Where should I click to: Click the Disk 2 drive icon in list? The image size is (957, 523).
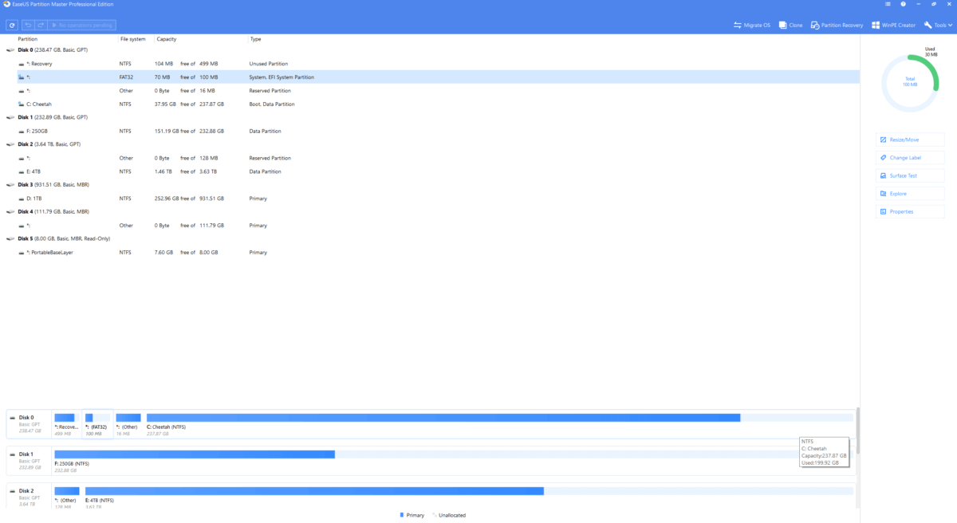[10, 144]
